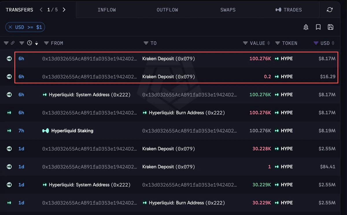Click the chain icon in the 30.228K row
The width and height of the screenshot is (347, 215).
click(x=9, y=149)
